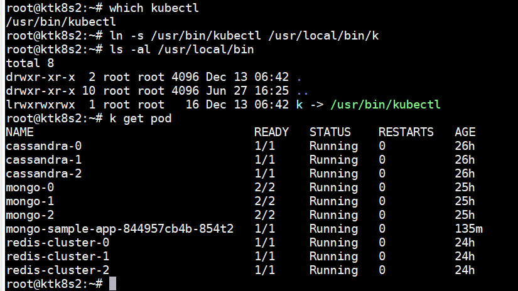Click the AGE column header

(465, 132)
